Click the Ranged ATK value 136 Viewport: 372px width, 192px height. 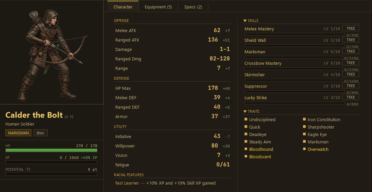coord(213,39)
